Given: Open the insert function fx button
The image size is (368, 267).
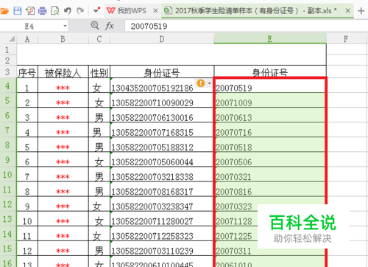Looking at the screenshot, I should (x=110, y=26).
